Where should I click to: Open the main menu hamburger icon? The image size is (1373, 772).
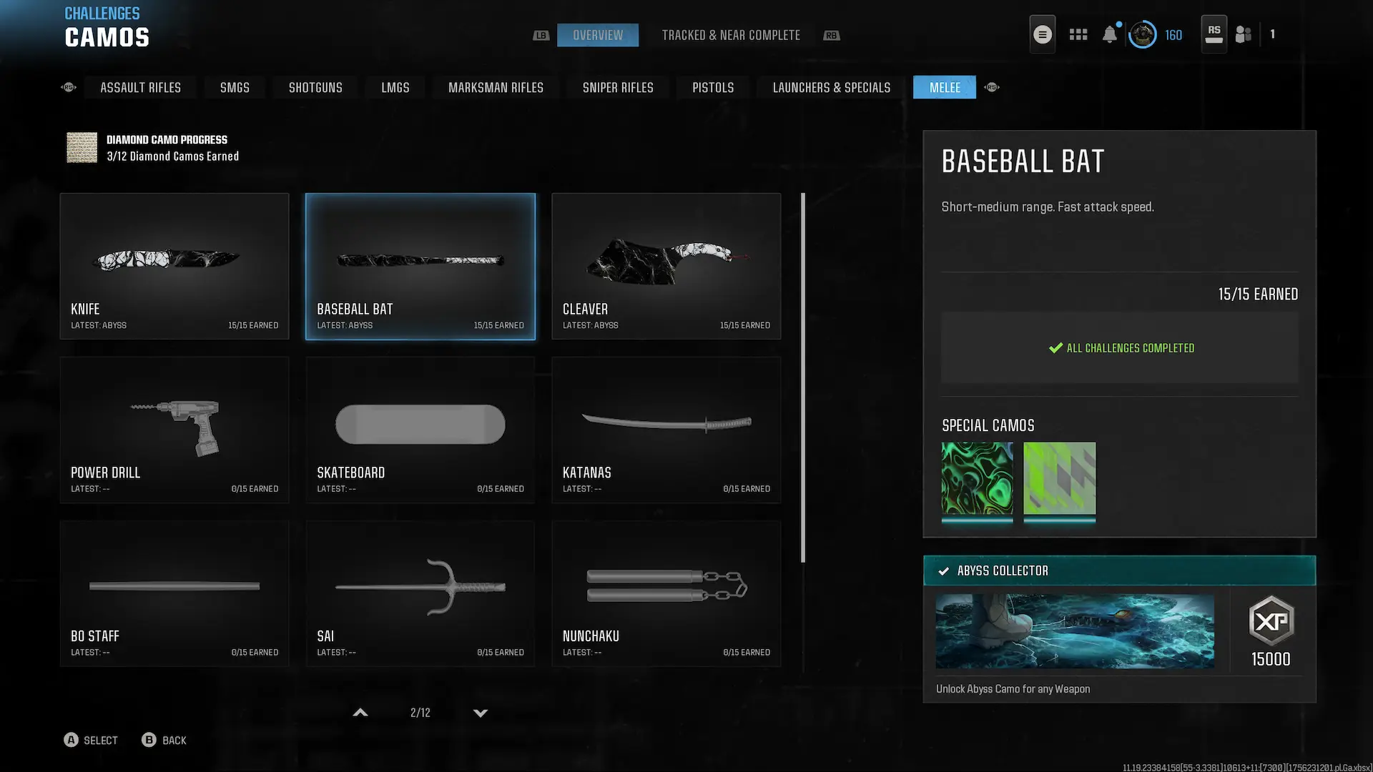1042,34
